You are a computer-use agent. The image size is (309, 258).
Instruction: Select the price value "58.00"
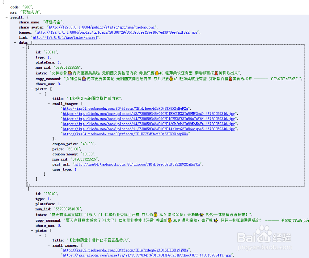(73, 149)
